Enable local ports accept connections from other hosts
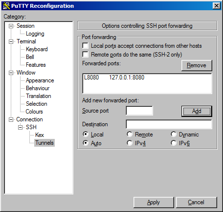 pyautogui.click(x=86, y=46)
